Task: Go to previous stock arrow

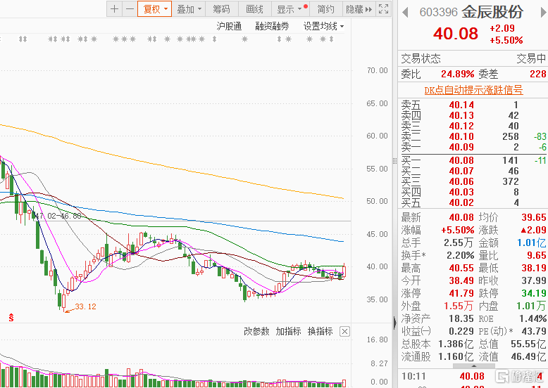Action: click(405, 12)
